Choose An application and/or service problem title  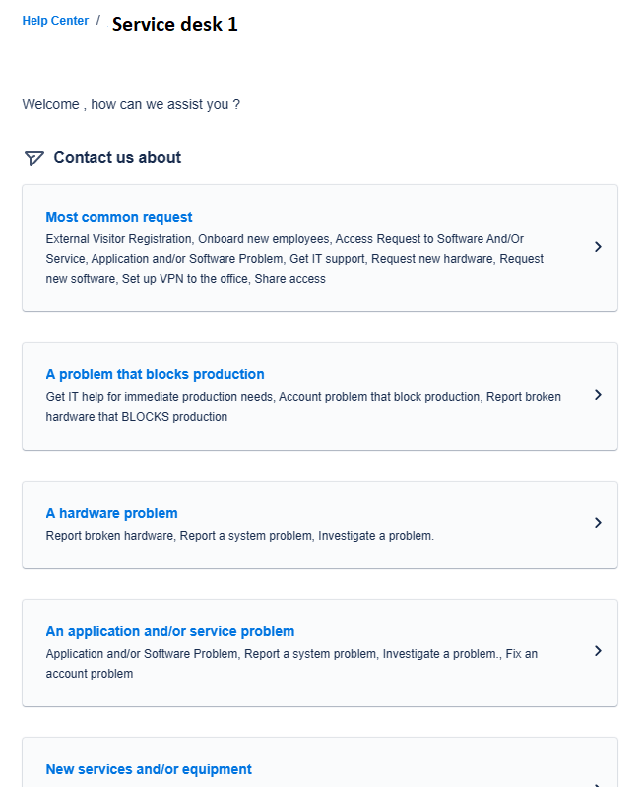click(169, 631)
